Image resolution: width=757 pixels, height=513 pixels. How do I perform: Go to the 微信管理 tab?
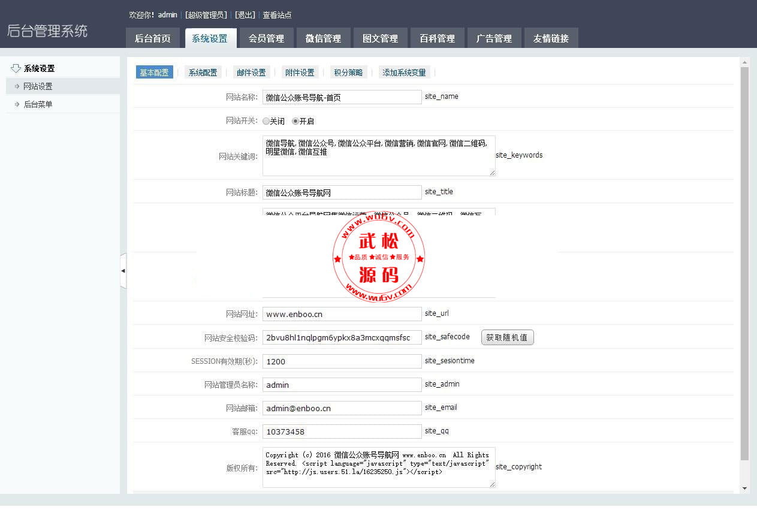tap(323, 38)
